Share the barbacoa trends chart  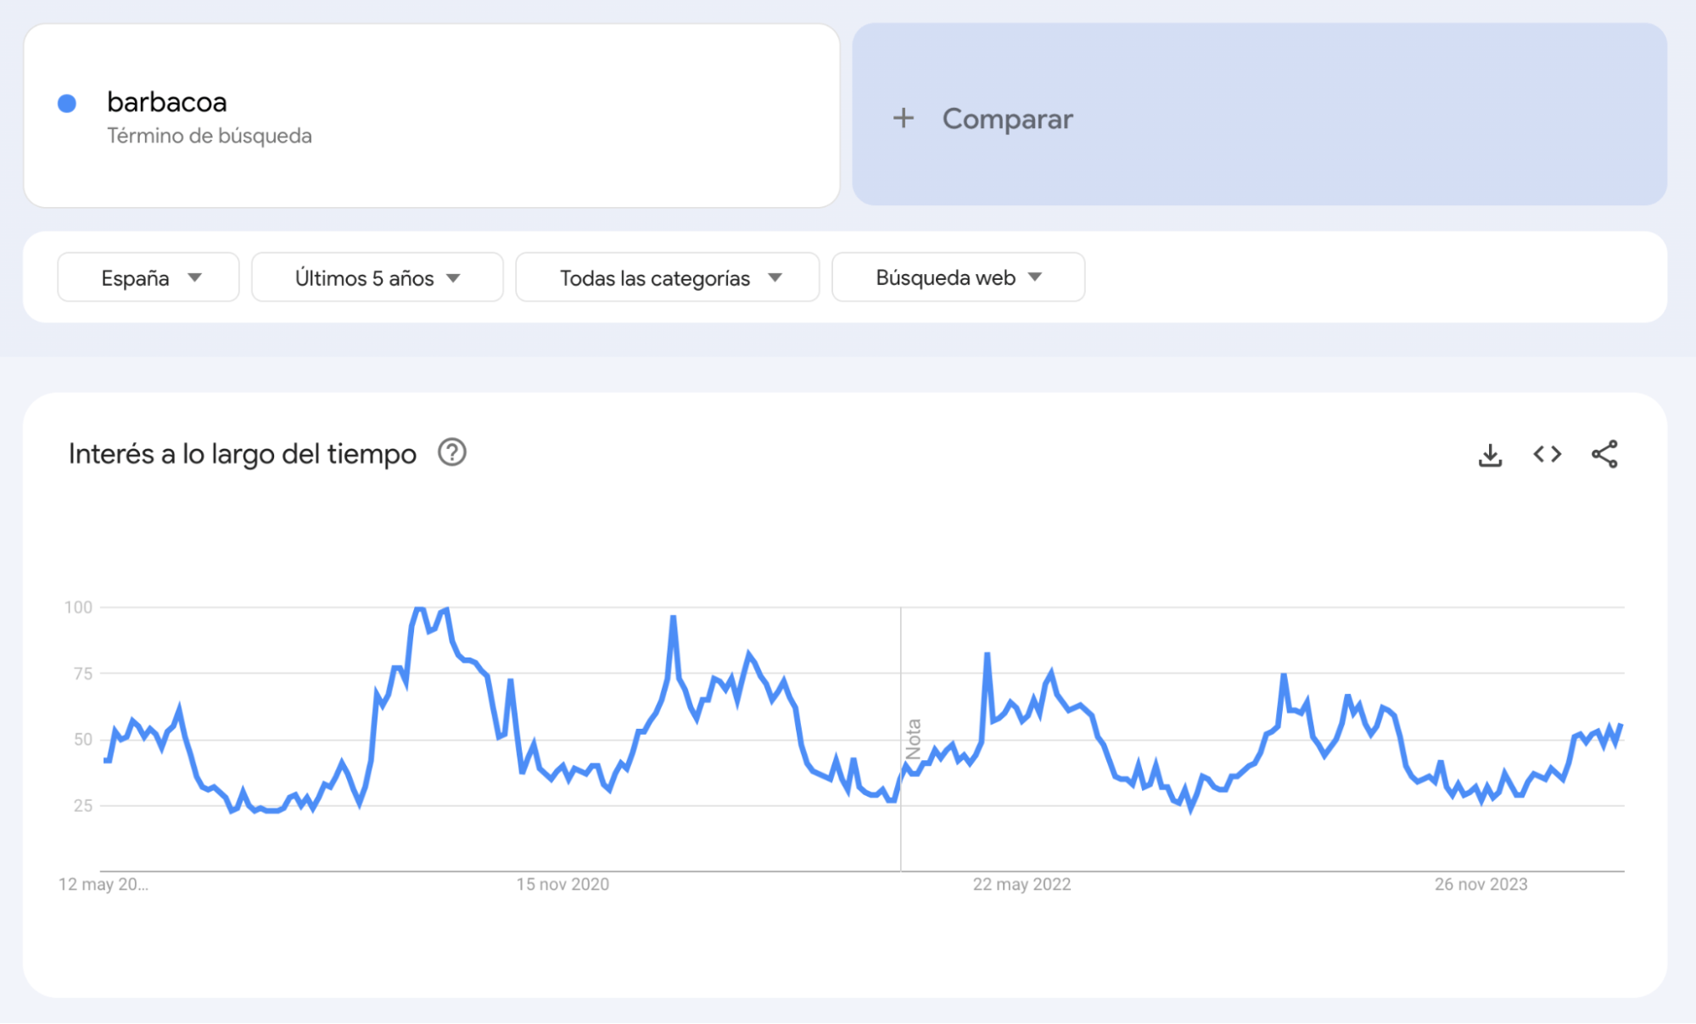pos(1604,454)
